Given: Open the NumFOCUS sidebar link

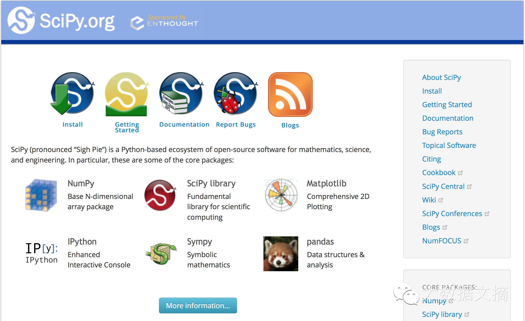Looking at the screenshot, I should point(442,241).
